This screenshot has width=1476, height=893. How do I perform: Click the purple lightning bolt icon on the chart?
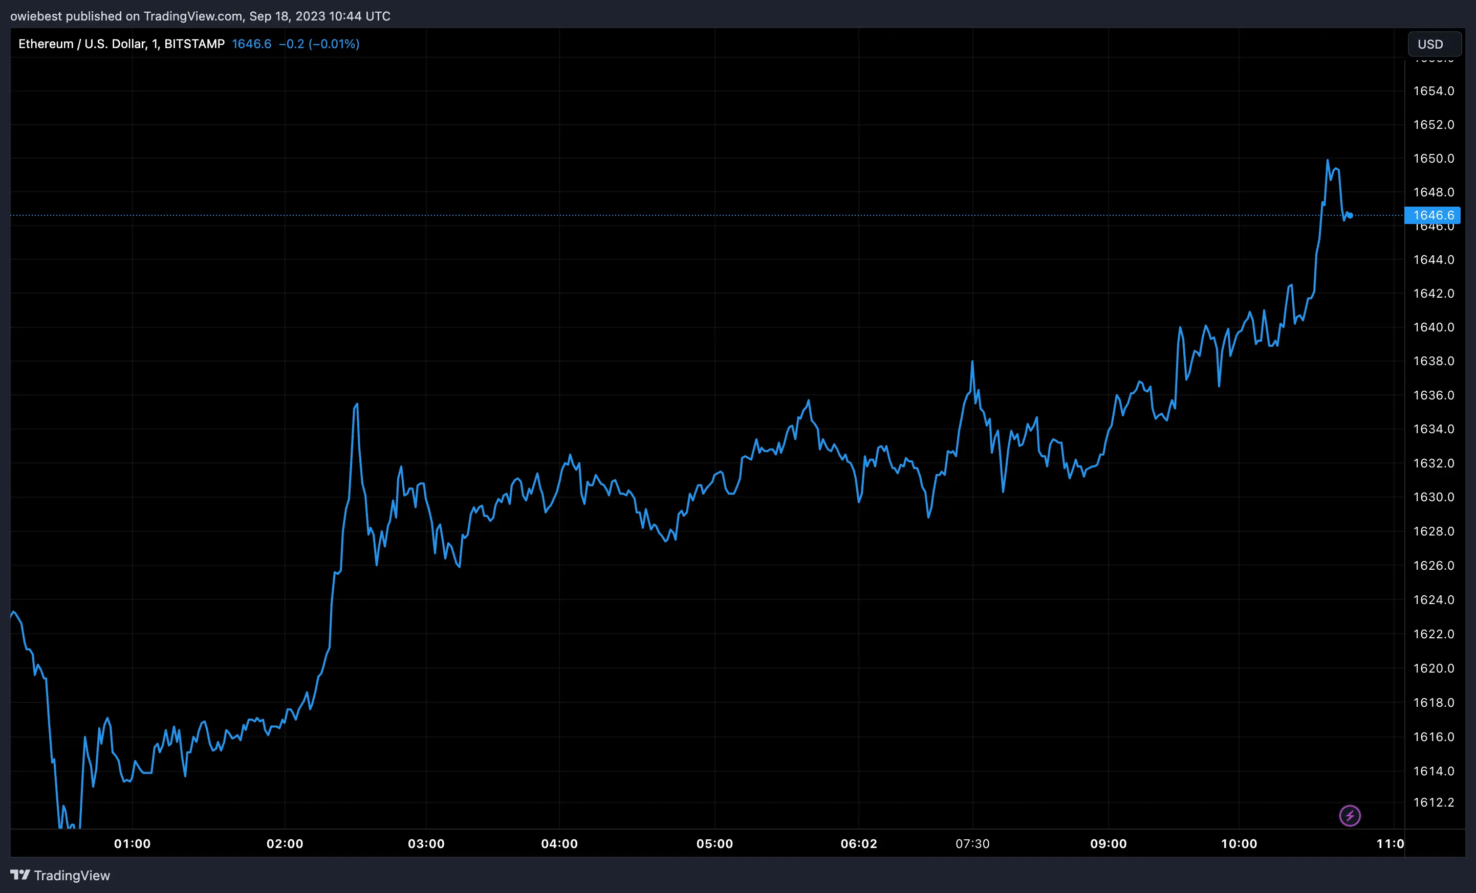[1350, 815]
